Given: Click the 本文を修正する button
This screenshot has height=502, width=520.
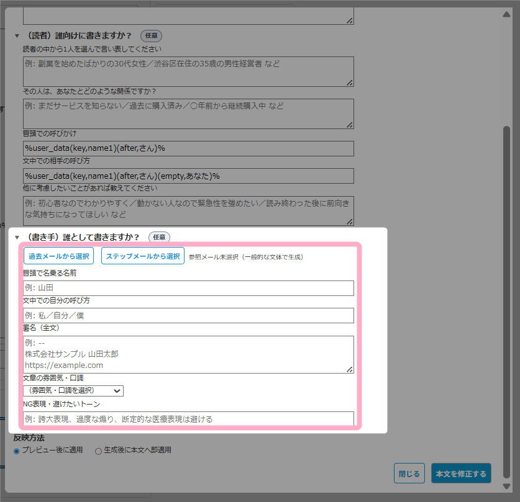Looking at the screenshot, I should click(461, 473).
